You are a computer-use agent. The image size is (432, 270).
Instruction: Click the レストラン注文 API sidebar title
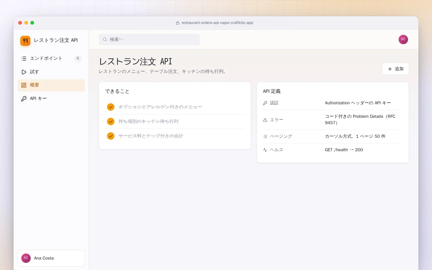[56, 40]
